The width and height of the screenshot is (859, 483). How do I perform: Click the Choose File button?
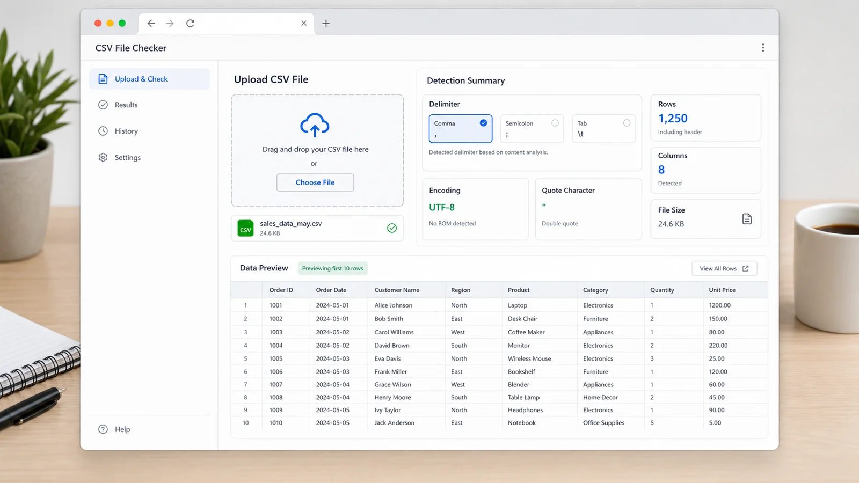click(x=315, y=182)
